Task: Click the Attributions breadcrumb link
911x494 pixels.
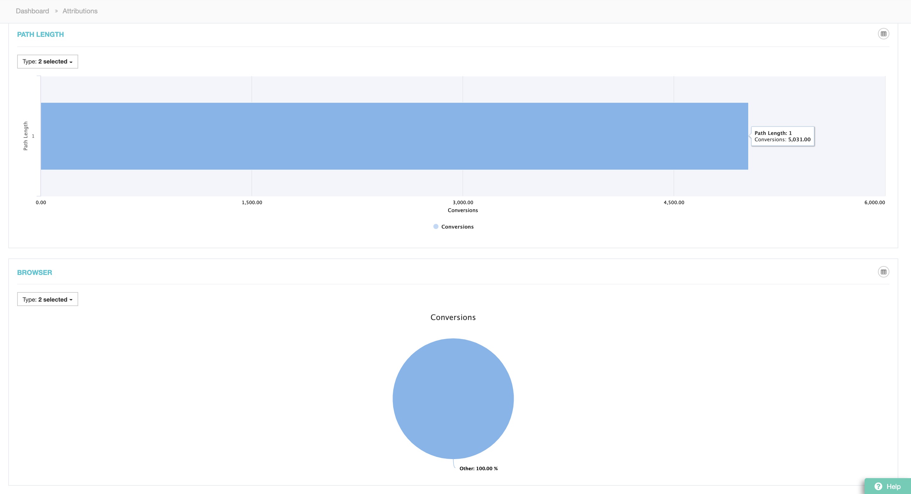Action: pyautogui.click(x=80, y=11)
